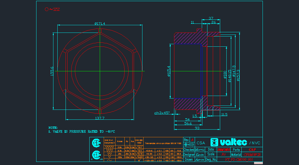
Task: Select the pressure rating note text
Action: (x=81, y=132)
